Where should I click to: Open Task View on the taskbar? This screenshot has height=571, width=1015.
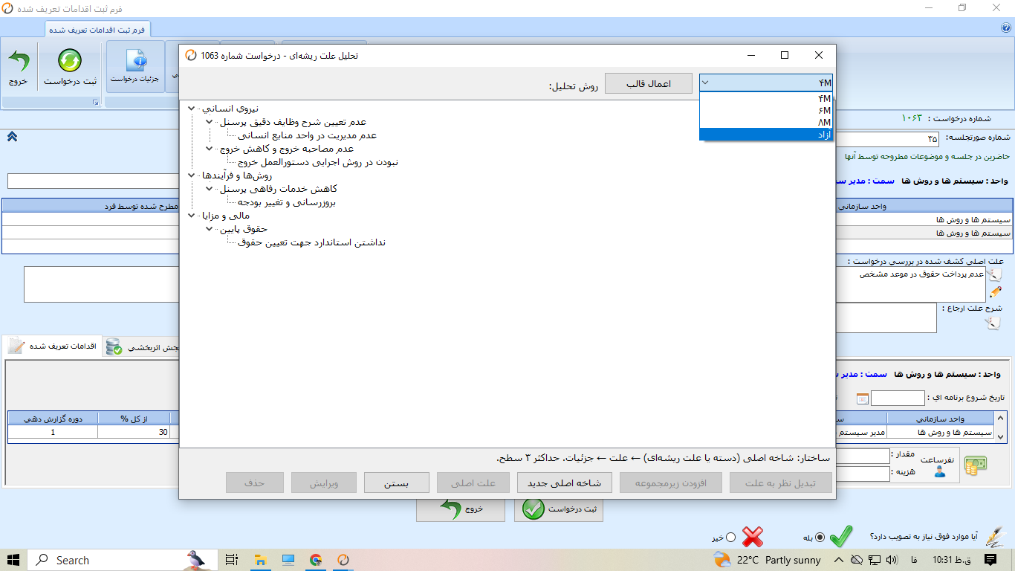232,560
